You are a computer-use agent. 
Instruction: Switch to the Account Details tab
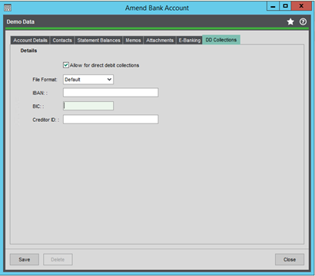pyautogui.click(x=30, y=41)
